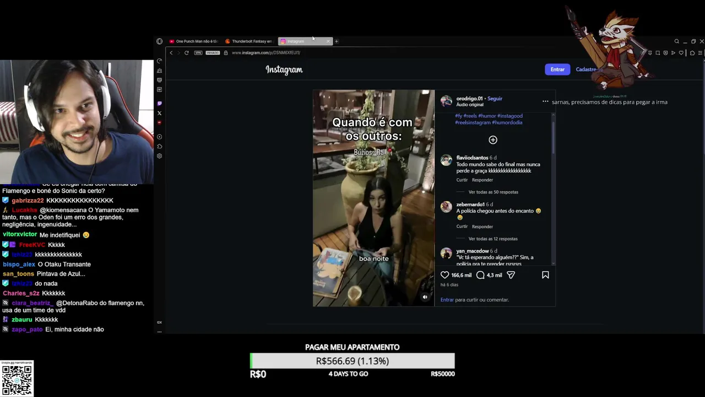Open the toolbar extensions icon

(x=692, y=53)
